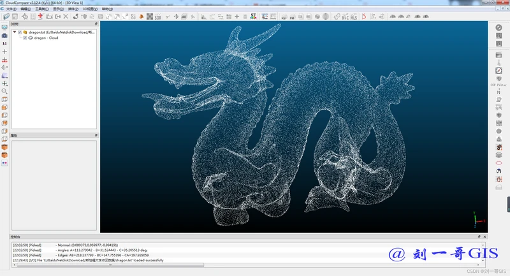Open the SF colored toolbar icon
Image resolution: width=510 pixels, height=276 pixels.
pos(253,17)
